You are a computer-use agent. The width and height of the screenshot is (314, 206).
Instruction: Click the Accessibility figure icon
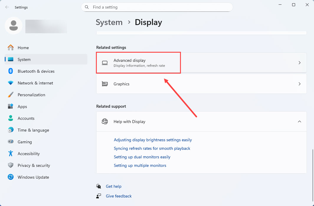pyautogui.click(x=11, y=154)
